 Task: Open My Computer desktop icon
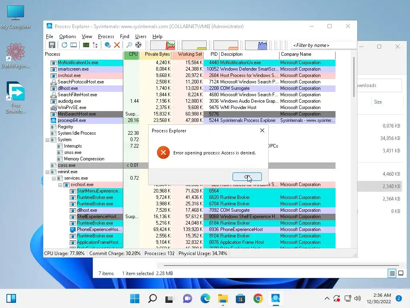(x=16, y=17)
